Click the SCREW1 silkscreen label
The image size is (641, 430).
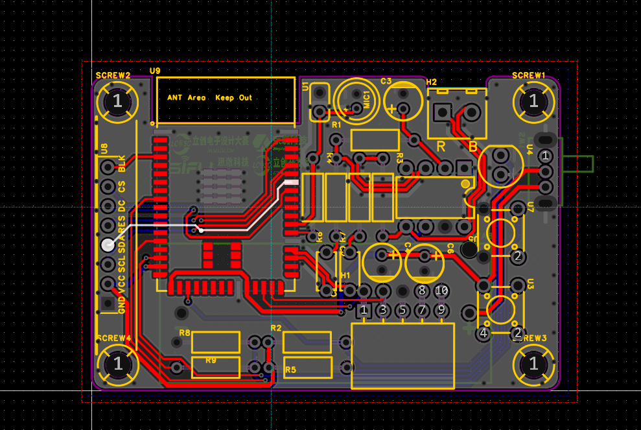coord(529,75)
